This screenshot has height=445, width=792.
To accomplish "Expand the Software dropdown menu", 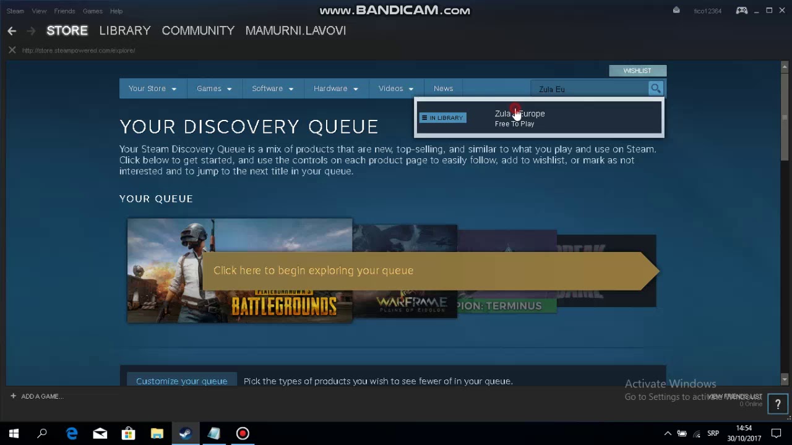I will [x=272, y=88].
